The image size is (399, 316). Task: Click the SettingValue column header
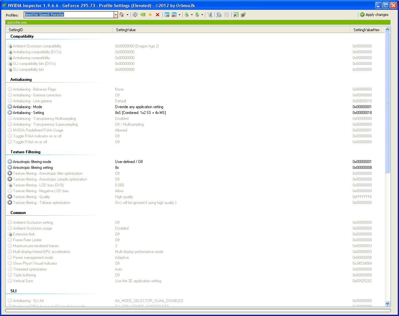pyautogui.click(x=232, y=30)
